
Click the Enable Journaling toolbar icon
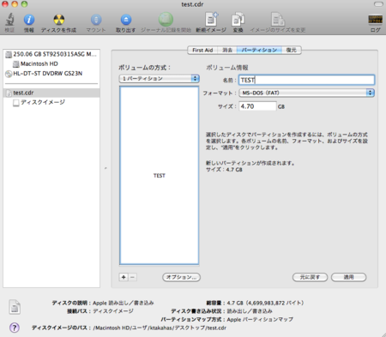166,20
